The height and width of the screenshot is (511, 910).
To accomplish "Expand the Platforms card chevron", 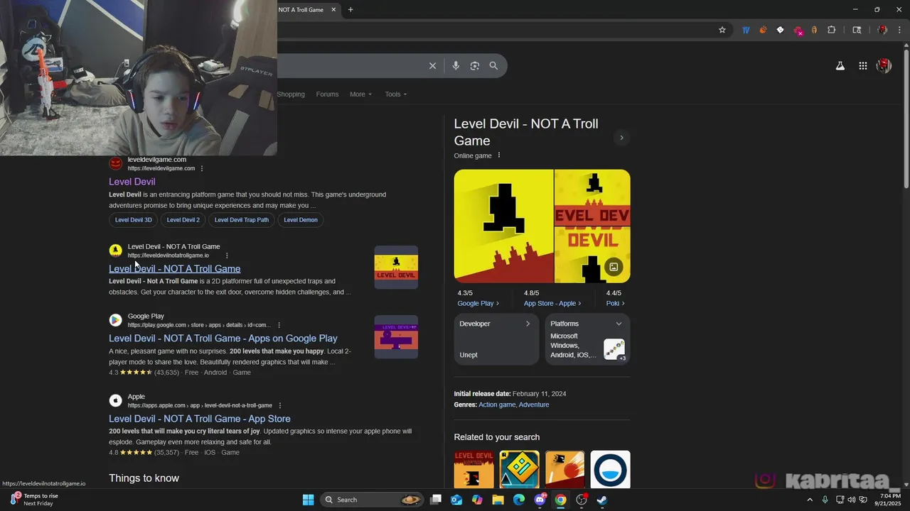I will 619,324.
